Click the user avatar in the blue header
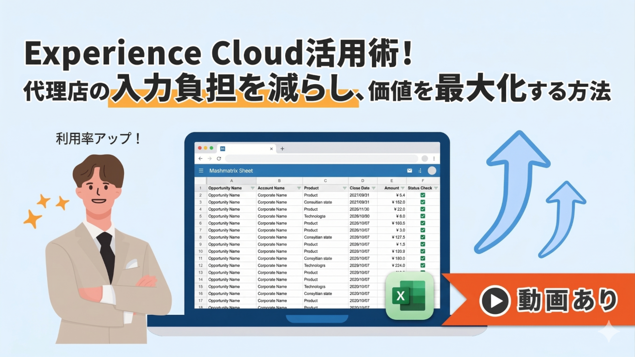 [432, 171]
